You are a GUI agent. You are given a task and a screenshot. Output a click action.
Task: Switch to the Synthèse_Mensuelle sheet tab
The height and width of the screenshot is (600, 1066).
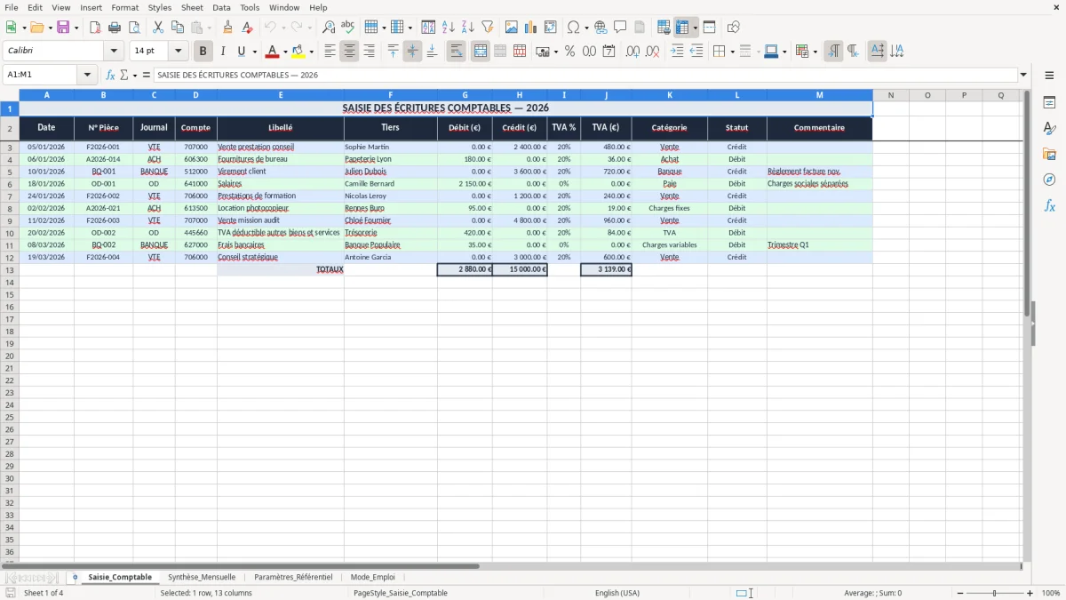[x=202, y=577]
